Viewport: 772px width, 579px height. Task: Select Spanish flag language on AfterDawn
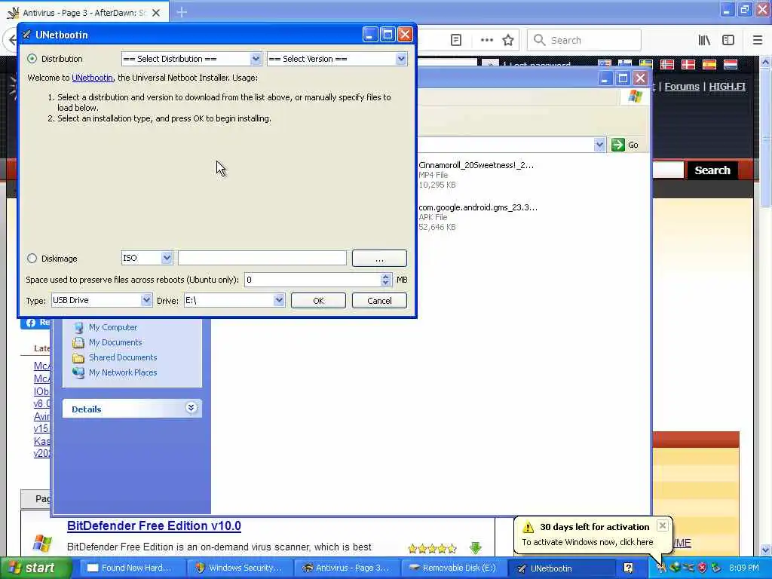(709, 64)
